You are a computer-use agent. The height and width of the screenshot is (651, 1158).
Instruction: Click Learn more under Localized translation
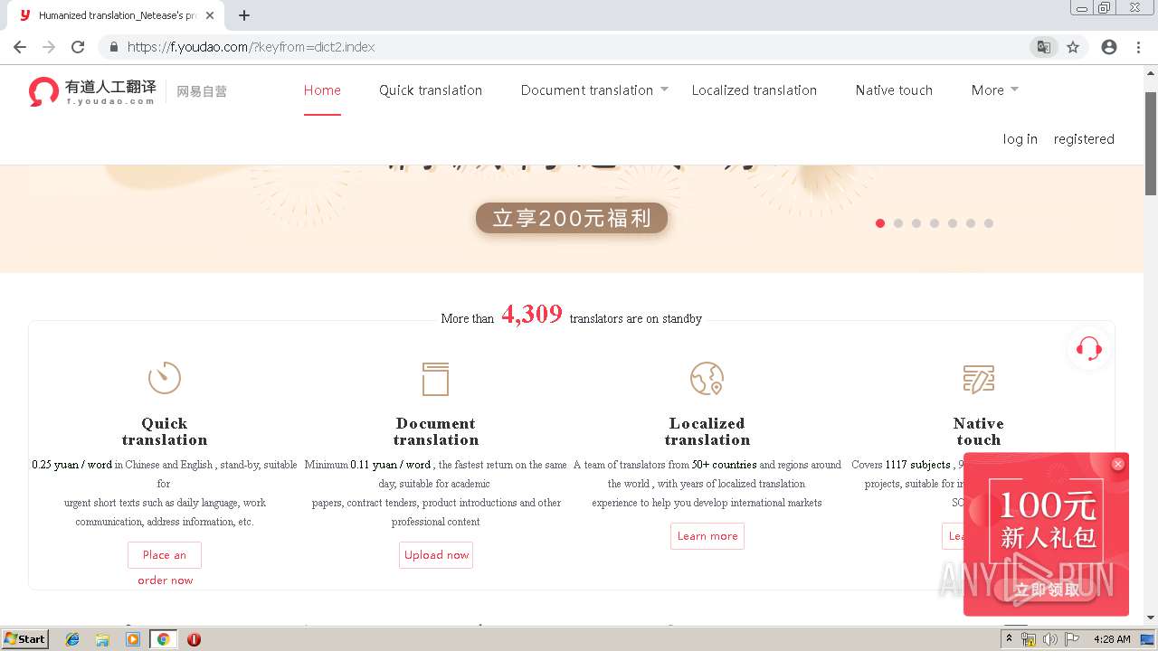pyautogui.click(x=707, y=536)
